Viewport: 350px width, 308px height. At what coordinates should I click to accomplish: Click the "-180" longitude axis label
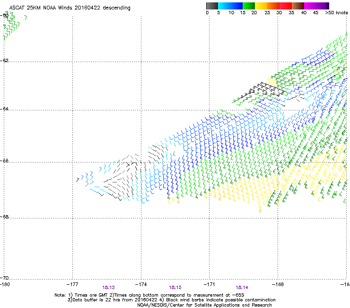coord(5,284)
